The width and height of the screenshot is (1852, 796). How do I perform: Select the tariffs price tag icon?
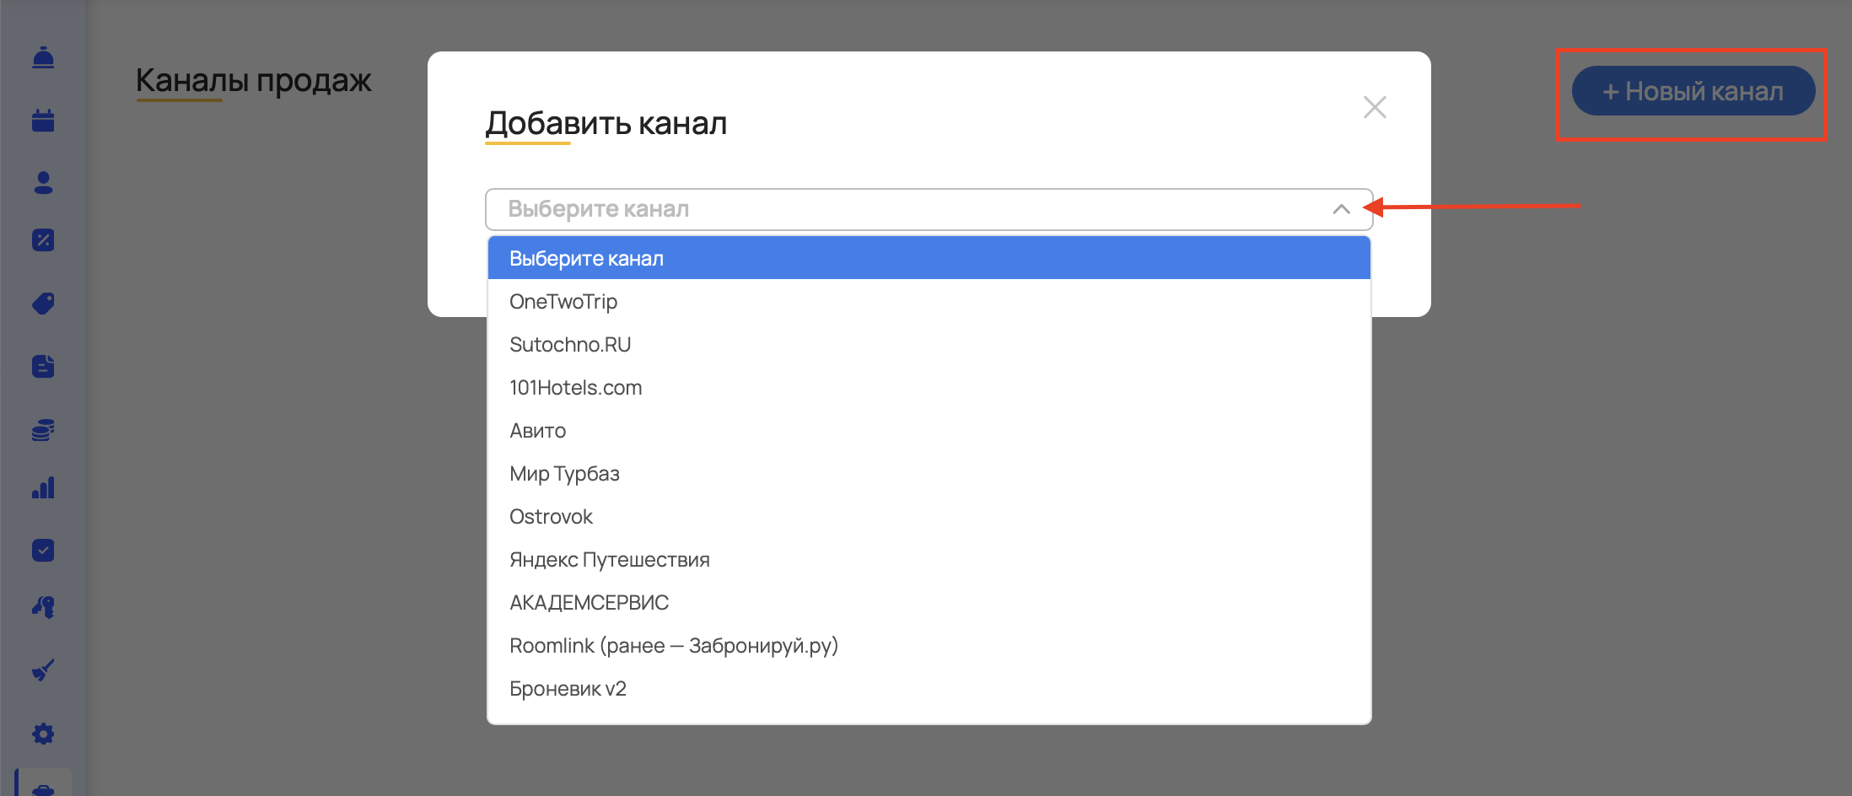pyautogui.click(x=43, y=303)
